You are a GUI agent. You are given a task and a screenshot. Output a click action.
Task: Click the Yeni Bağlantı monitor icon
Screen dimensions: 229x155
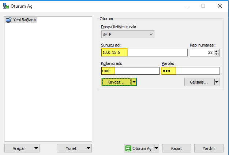[8, 20]
